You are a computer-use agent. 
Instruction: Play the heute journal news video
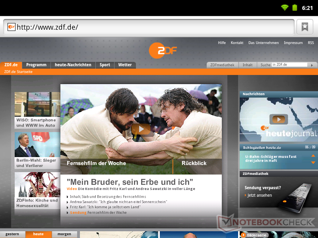click(x=279, y=119)
